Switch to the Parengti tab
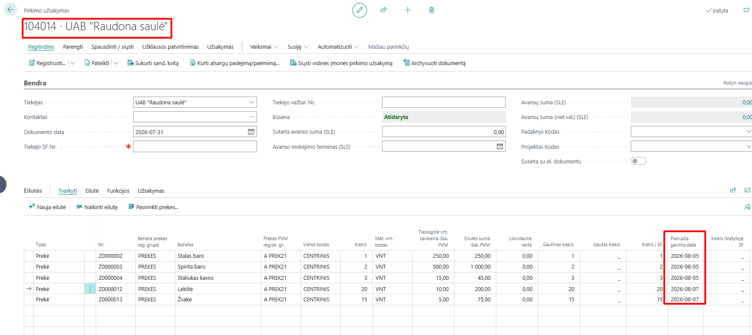The image size is (752, 335). 73,47
